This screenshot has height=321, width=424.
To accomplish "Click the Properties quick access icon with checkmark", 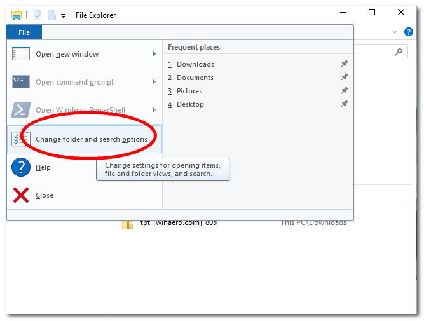I will coord(38,15).
